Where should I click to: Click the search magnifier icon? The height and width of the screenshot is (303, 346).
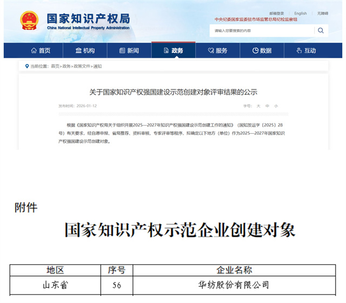(x=321, y=31)
